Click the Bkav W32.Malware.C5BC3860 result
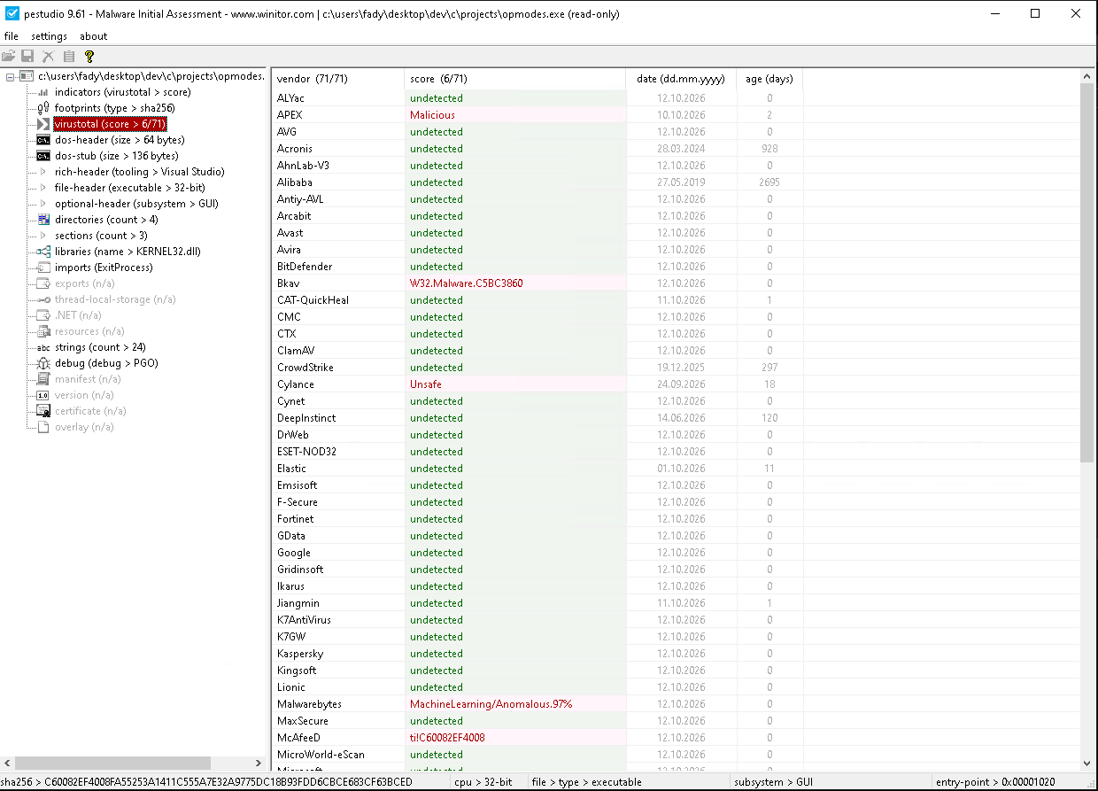 466,283
